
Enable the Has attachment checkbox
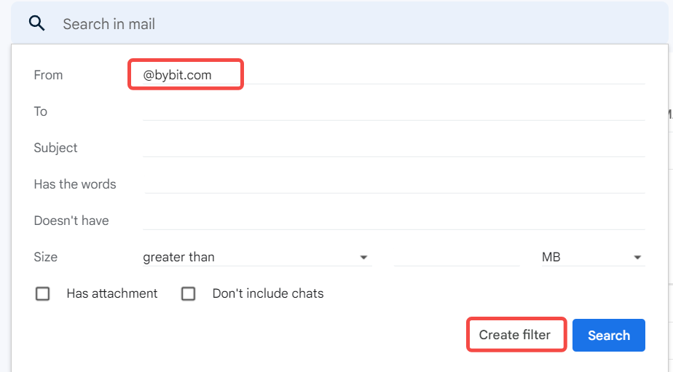[x=43, y=294]
